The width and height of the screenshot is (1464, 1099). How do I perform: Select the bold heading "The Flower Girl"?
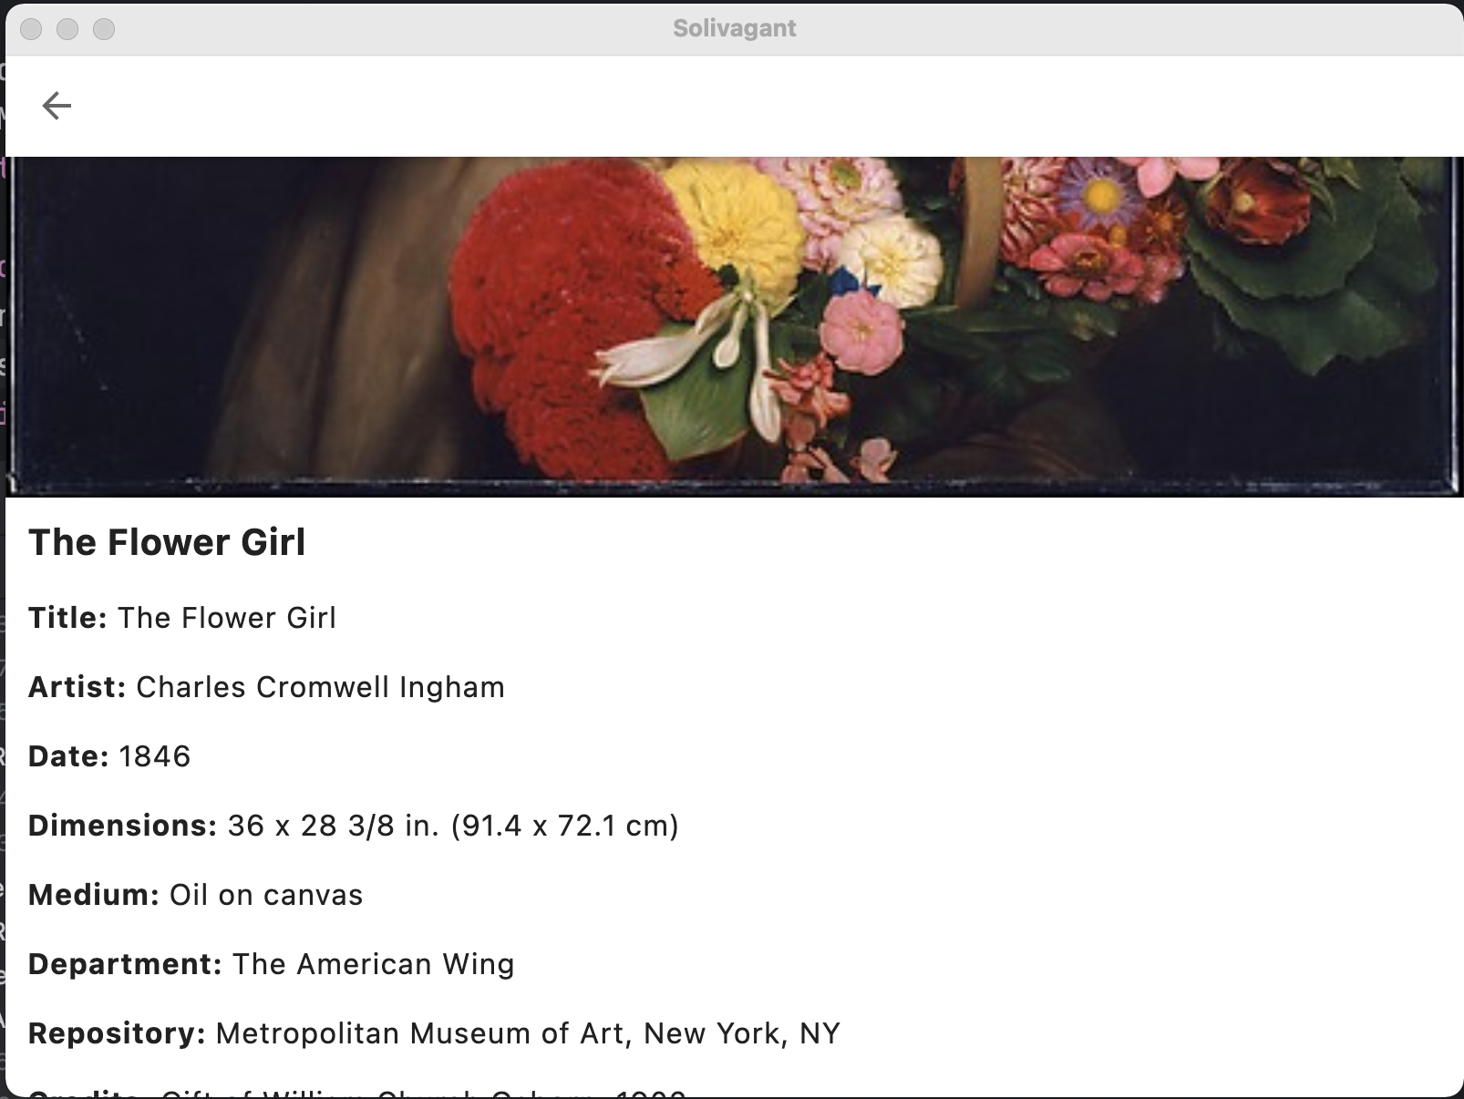pos(167,542)
